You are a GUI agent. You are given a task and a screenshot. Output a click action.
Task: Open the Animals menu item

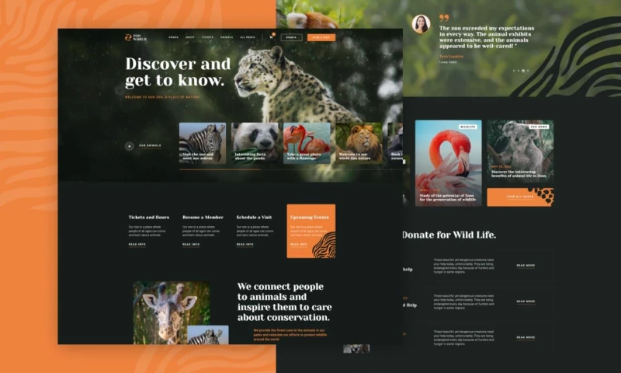click(227, 37)
